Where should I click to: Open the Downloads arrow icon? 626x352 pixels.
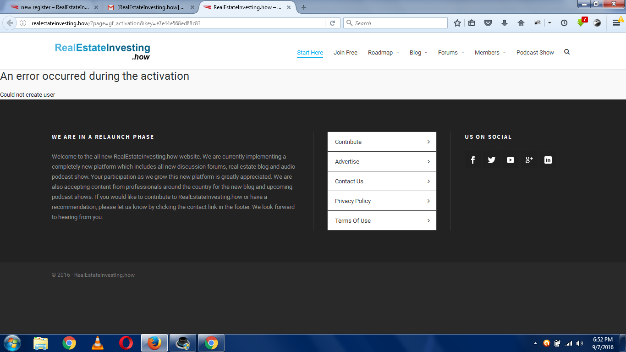click(505, 23)
